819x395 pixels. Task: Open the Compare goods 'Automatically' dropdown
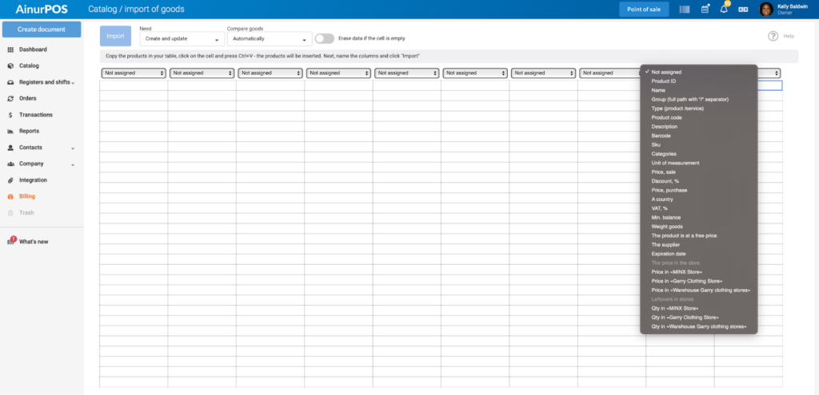(x=270, y=39)
